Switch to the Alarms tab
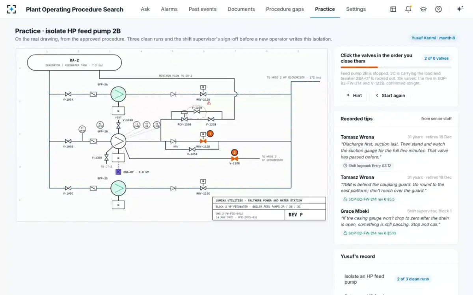The image size is (473, 295). point(169,9)
